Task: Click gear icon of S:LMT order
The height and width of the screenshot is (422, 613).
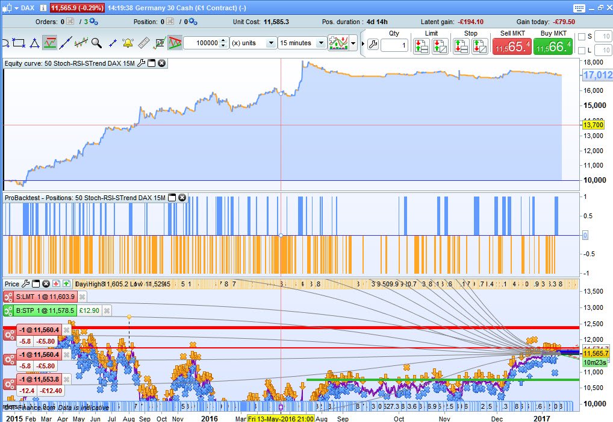Action: tap(8, 297)
